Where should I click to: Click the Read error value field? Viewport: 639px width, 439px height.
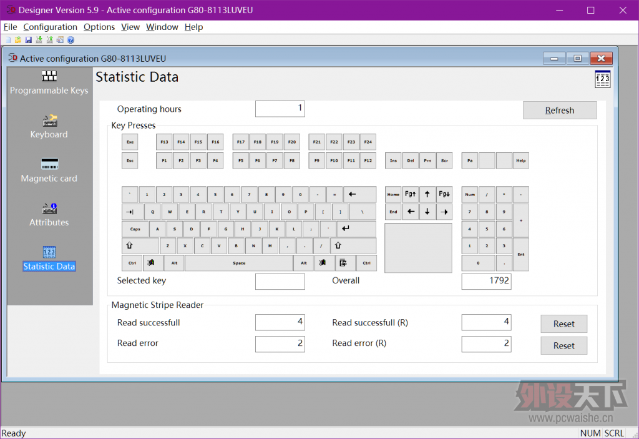coord(280,344)
